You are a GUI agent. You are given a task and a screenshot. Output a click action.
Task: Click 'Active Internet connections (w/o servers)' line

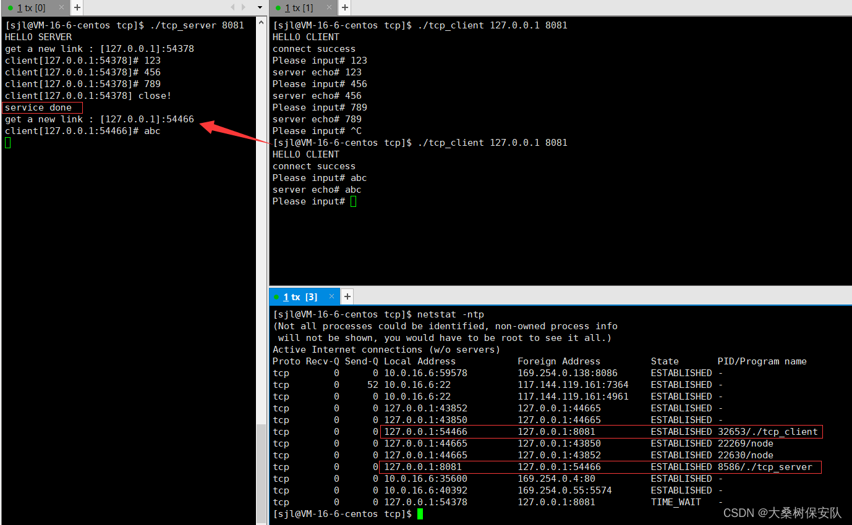(386, 350)
